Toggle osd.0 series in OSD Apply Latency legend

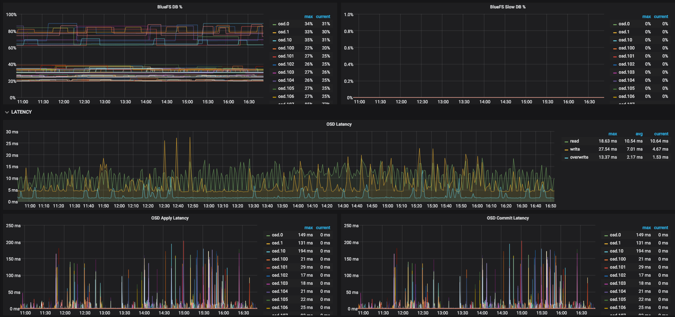277,235
